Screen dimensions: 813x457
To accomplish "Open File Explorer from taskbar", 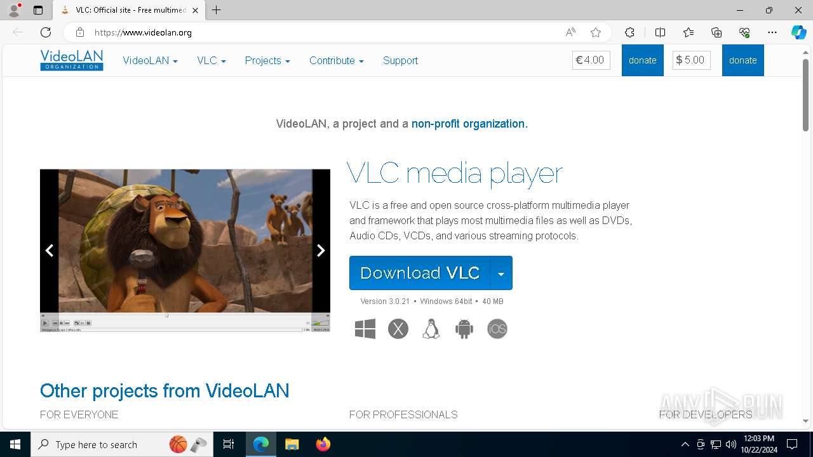I will pos(292,444).
